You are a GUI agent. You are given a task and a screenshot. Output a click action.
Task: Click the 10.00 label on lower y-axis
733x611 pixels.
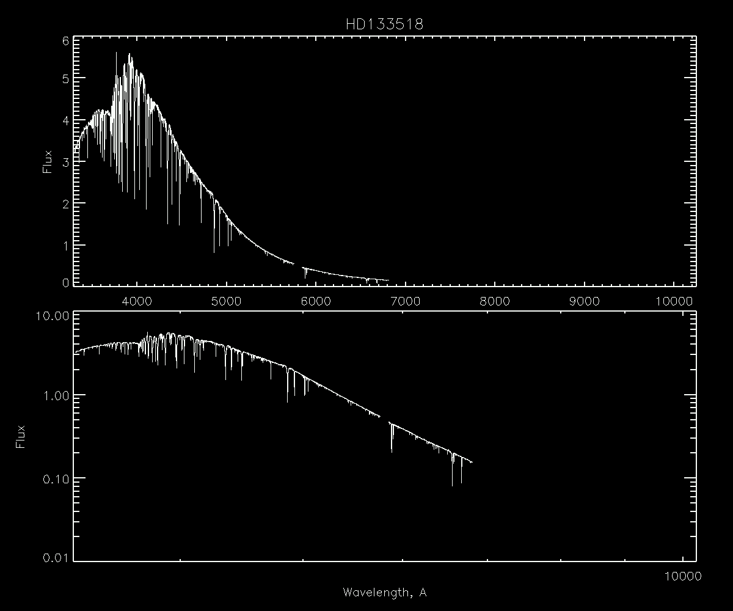(x=54, y=316)
